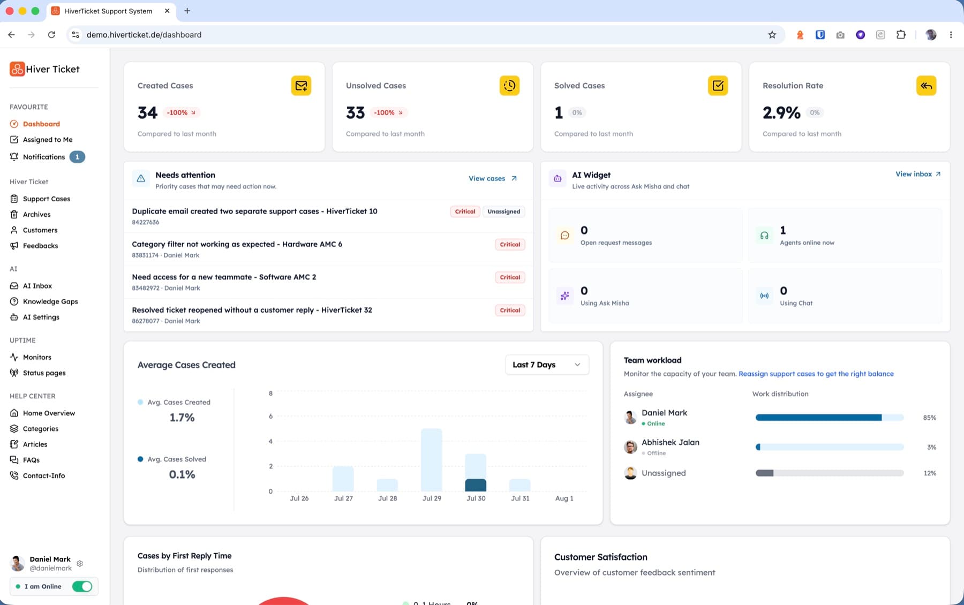
Task: Click the dark Jul 30 solved bar
Action: (476, 485)
